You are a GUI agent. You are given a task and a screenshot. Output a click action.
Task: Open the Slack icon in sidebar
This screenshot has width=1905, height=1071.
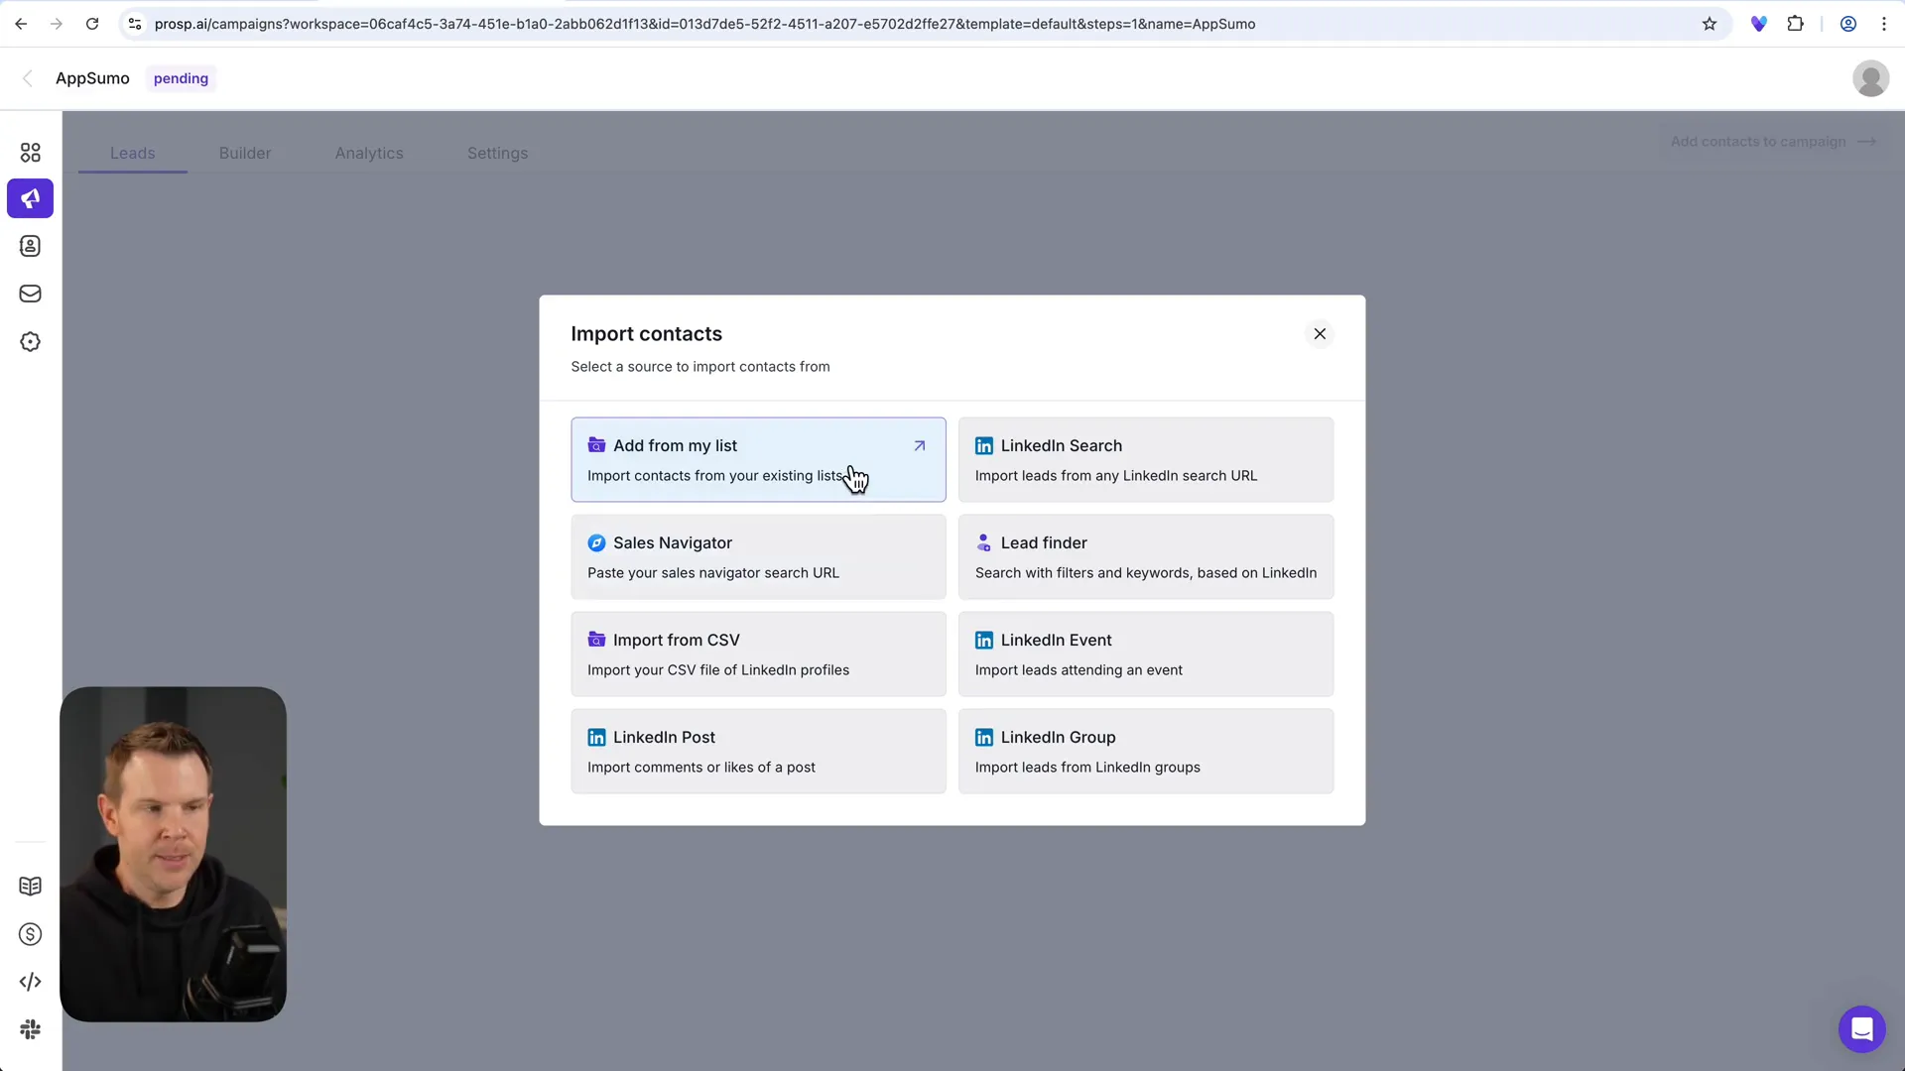click(x=30, y=1029)
